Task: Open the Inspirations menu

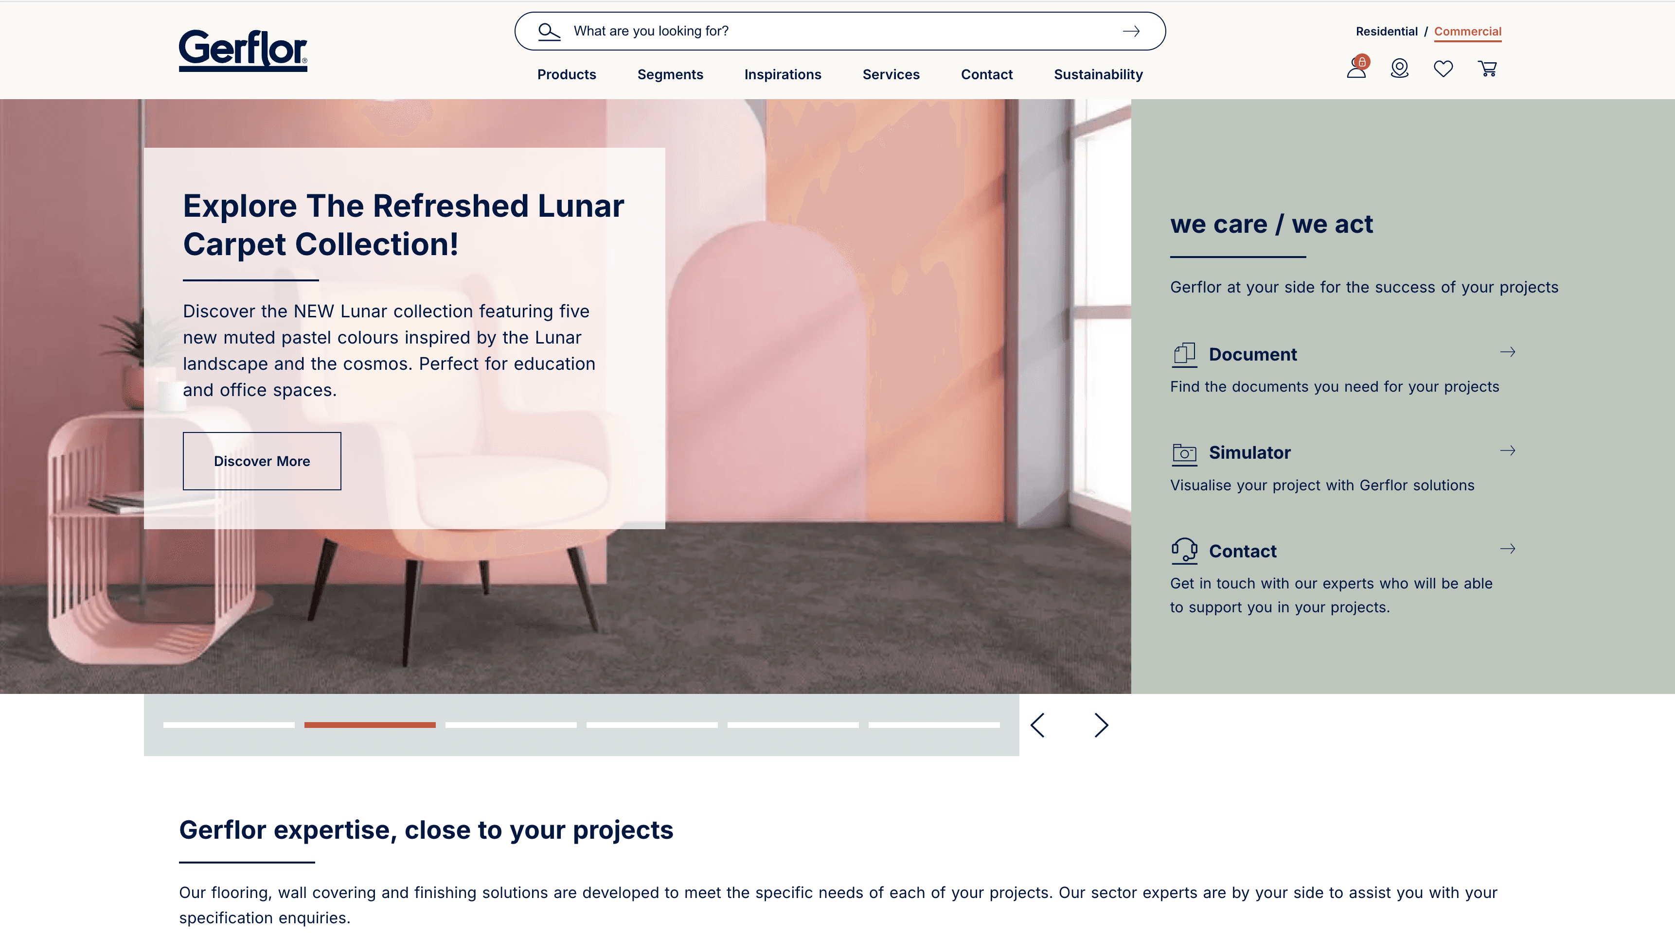Action: pyautogui.click(x=782, y=75)
